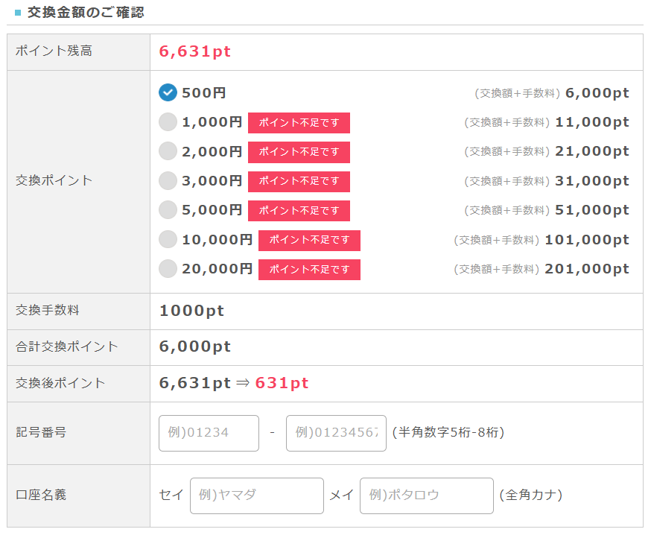Click the セイ name input field
The width and height of the screenshot is (651, 535).
(x=256, y=496)
